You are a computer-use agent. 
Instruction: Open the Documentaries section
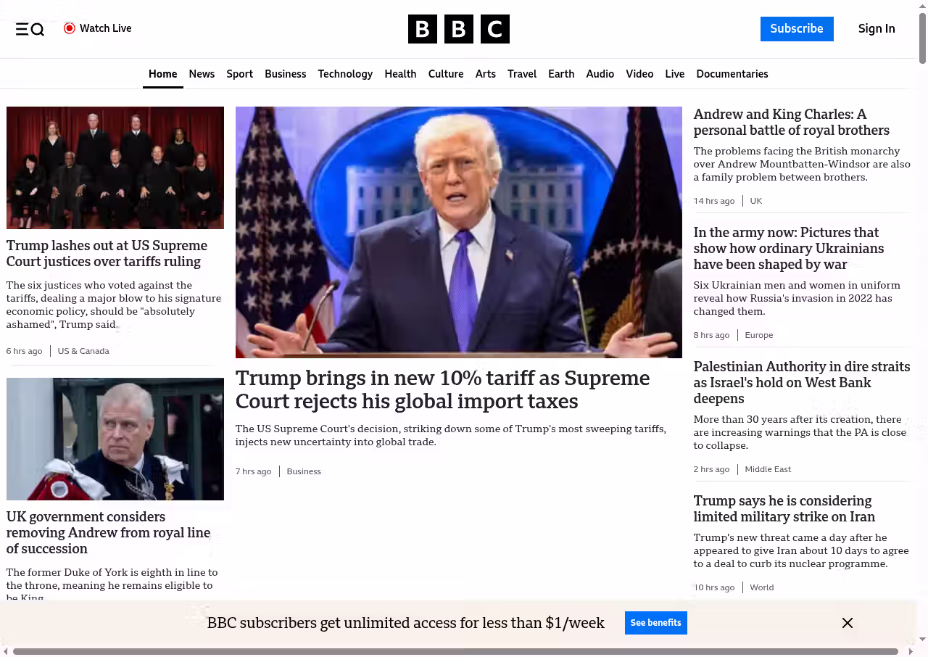[x=732, y=74]
